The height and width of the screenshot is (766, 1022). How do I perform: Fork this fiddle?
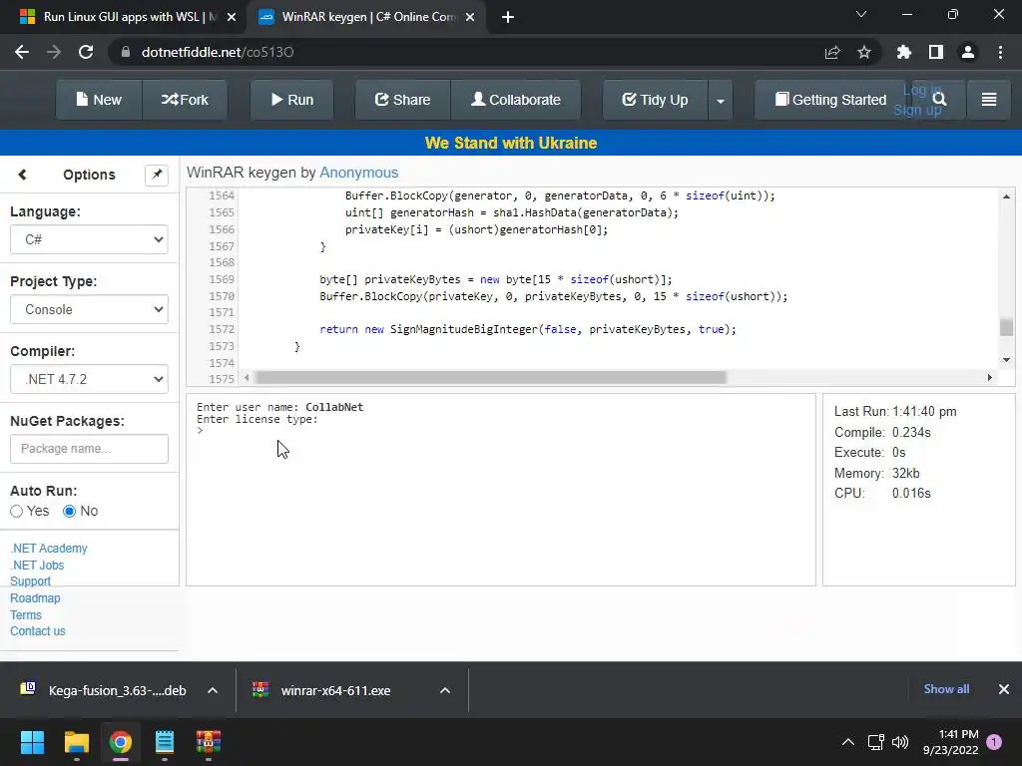click(185, 100)
